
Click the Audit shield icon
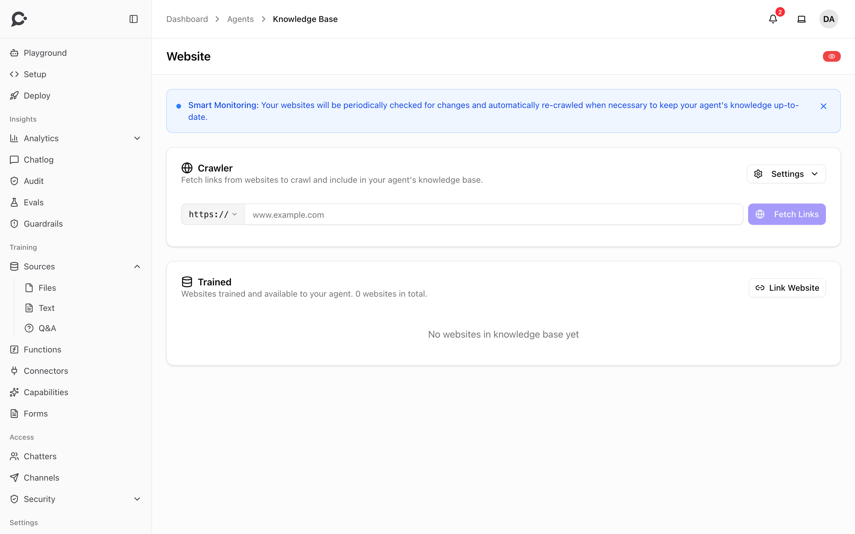[x=14, y=181]
